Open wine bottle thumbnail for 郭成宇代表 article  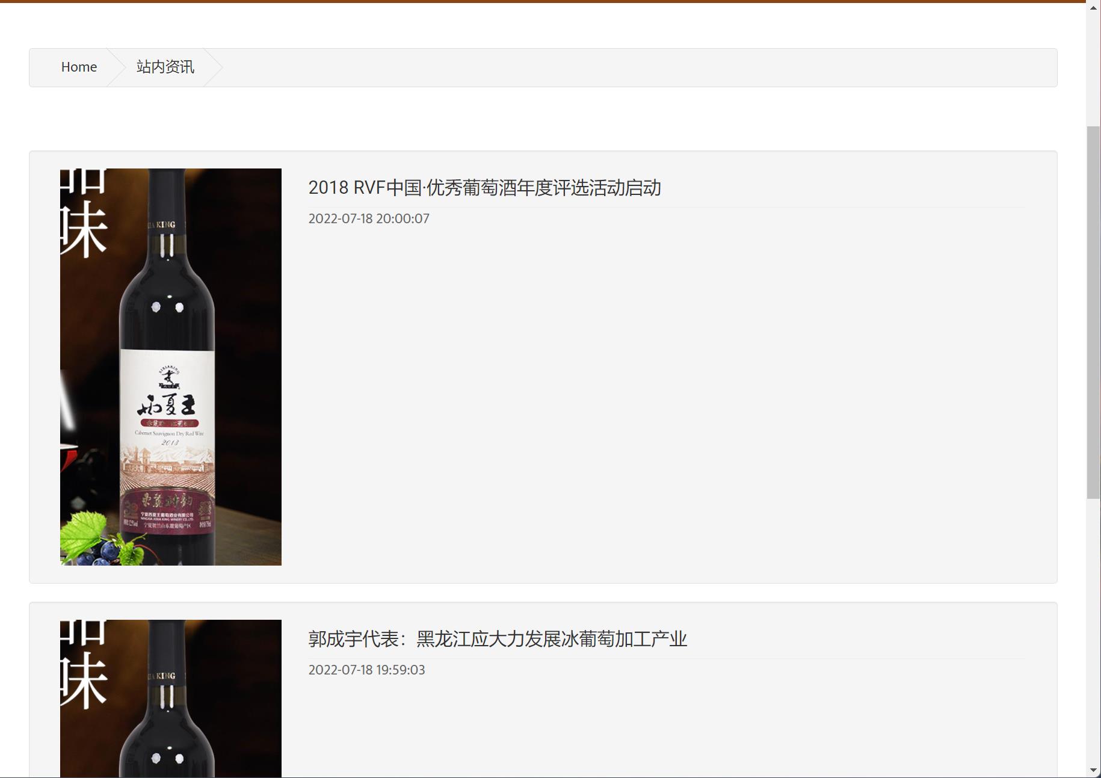(171, 699)
